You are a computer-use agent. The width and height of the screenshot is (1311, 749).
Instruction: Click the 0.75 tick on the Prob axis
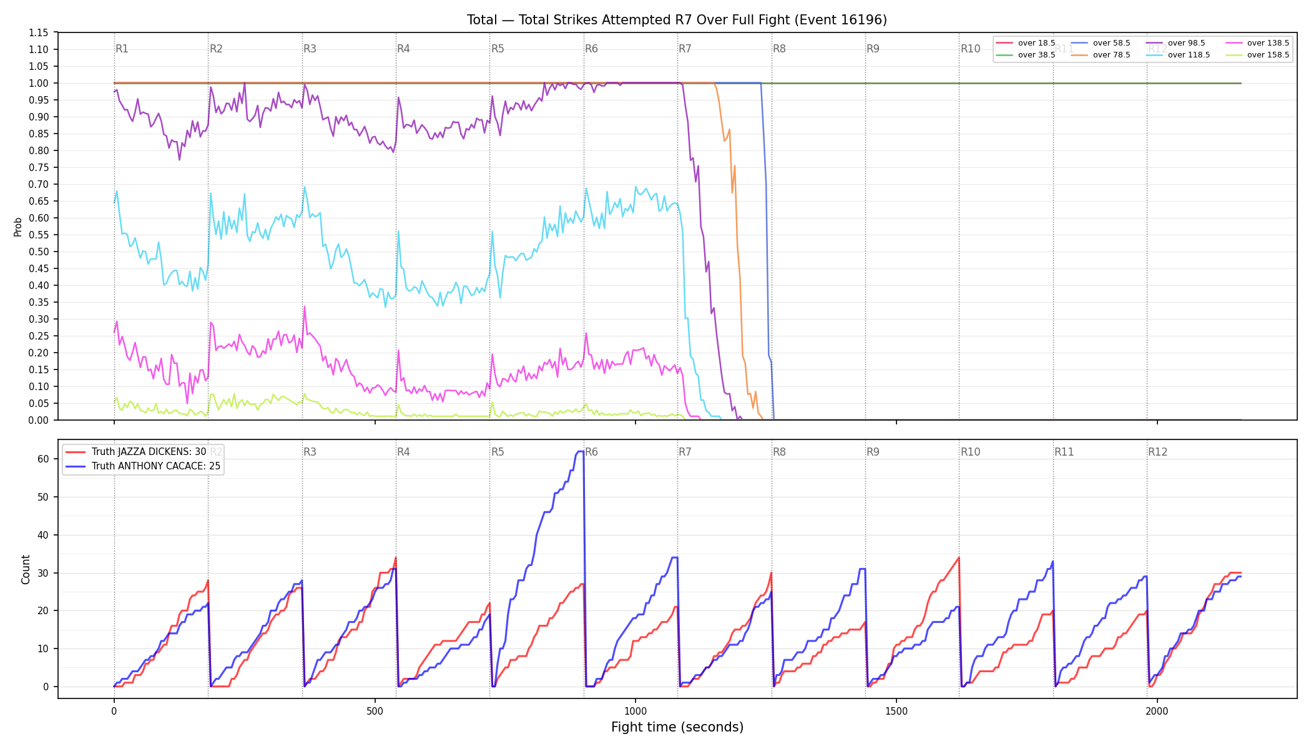(x=39, y=167)
